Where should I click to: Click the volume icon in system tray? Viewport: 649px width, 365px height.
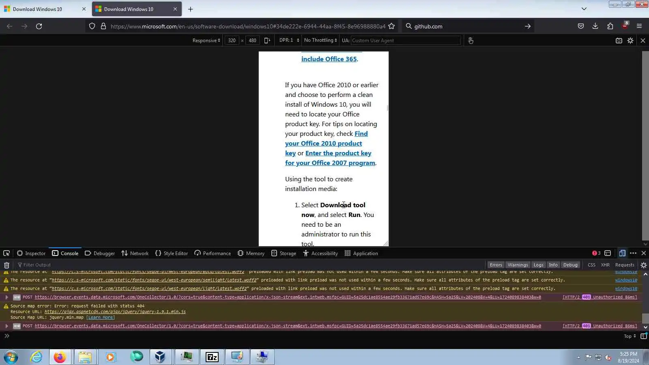[x=608, y=357]
